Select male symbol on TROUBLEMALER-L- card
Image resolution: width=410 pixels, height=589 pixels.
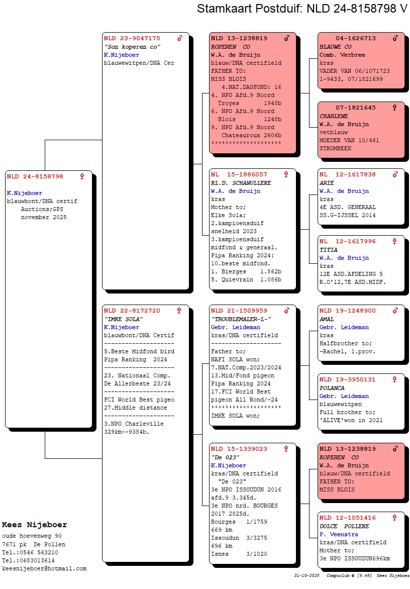click(286, 311)
